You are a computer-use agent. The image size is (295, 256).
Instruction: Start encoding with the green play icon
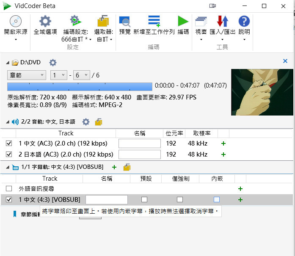183,21
